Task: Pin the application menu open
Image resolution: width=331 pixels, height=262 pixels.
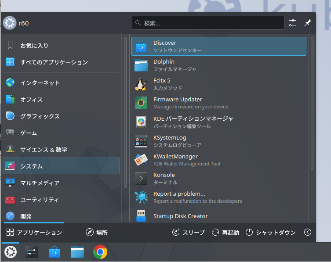Action: coord(307,23)
